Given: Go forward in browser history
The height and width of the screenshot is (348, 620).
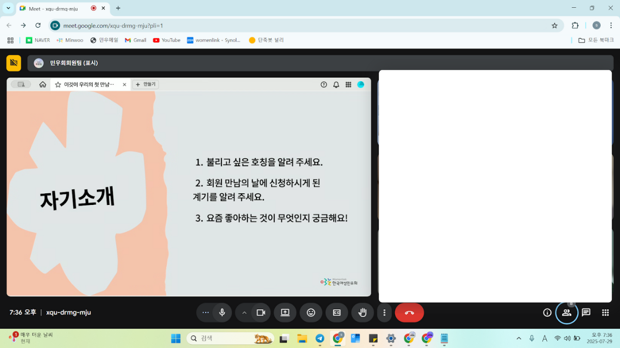Looking at the screenshot, I should coord(23,25).
